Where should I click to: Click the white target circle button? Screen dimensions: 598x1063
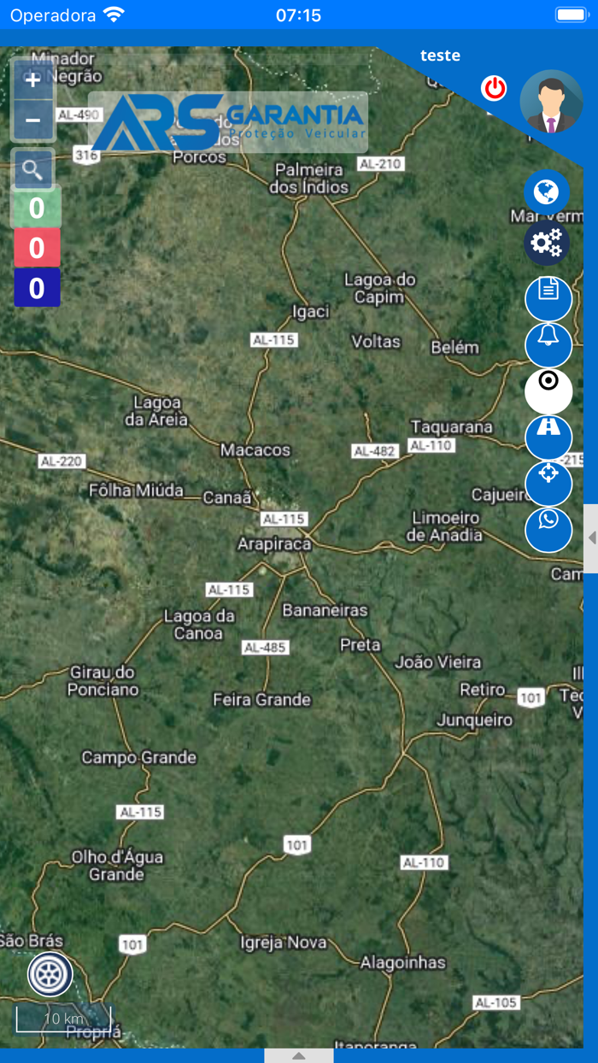pyautogui.click(x=548, y=391)
